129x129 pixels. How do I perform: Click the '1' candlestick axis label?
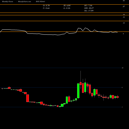click(122, 107)
